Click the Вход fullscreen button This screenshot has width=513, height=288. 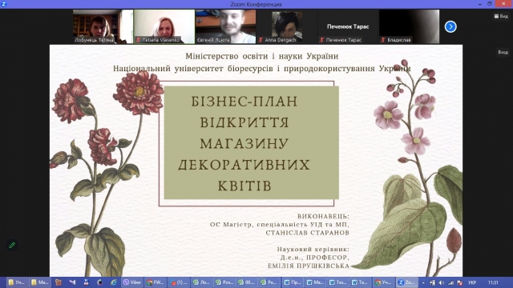click(503, 52)
